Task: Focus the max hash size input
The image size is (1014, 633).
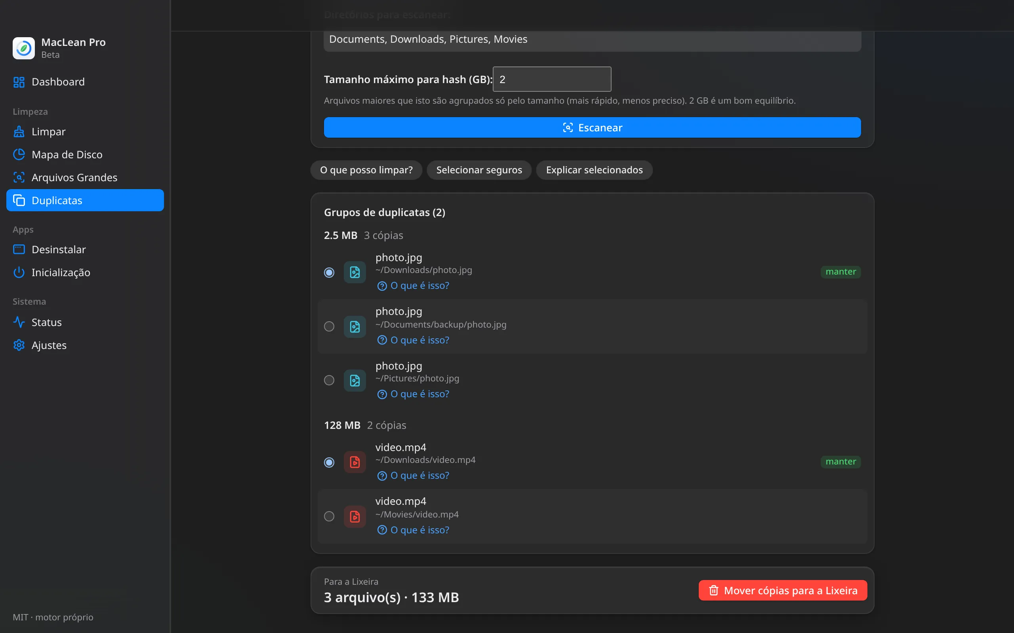Action: 552,79
